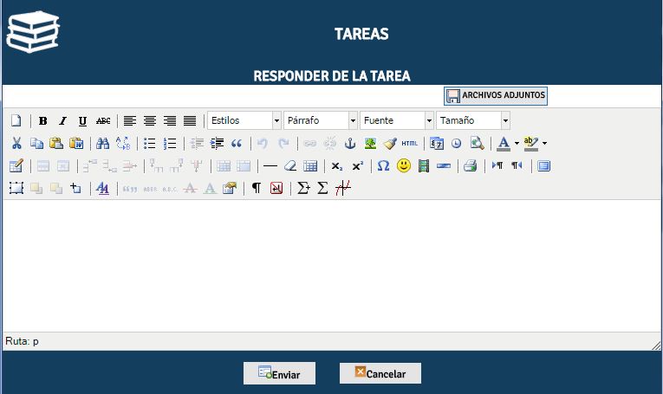
Task: Open the Párrafo format dropdown
Action: click(321, 120)
